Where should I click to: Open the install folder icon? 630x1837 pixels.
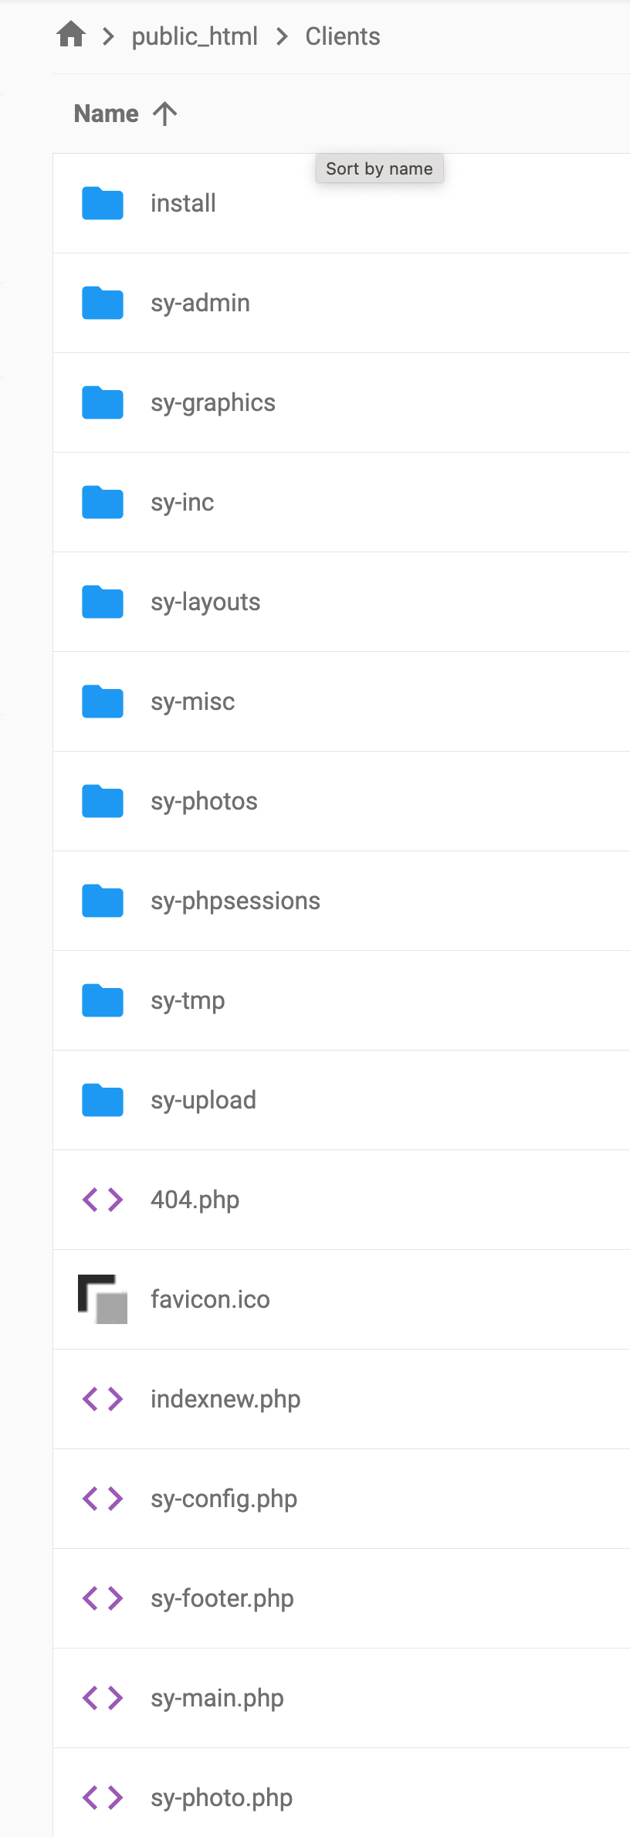103,203
